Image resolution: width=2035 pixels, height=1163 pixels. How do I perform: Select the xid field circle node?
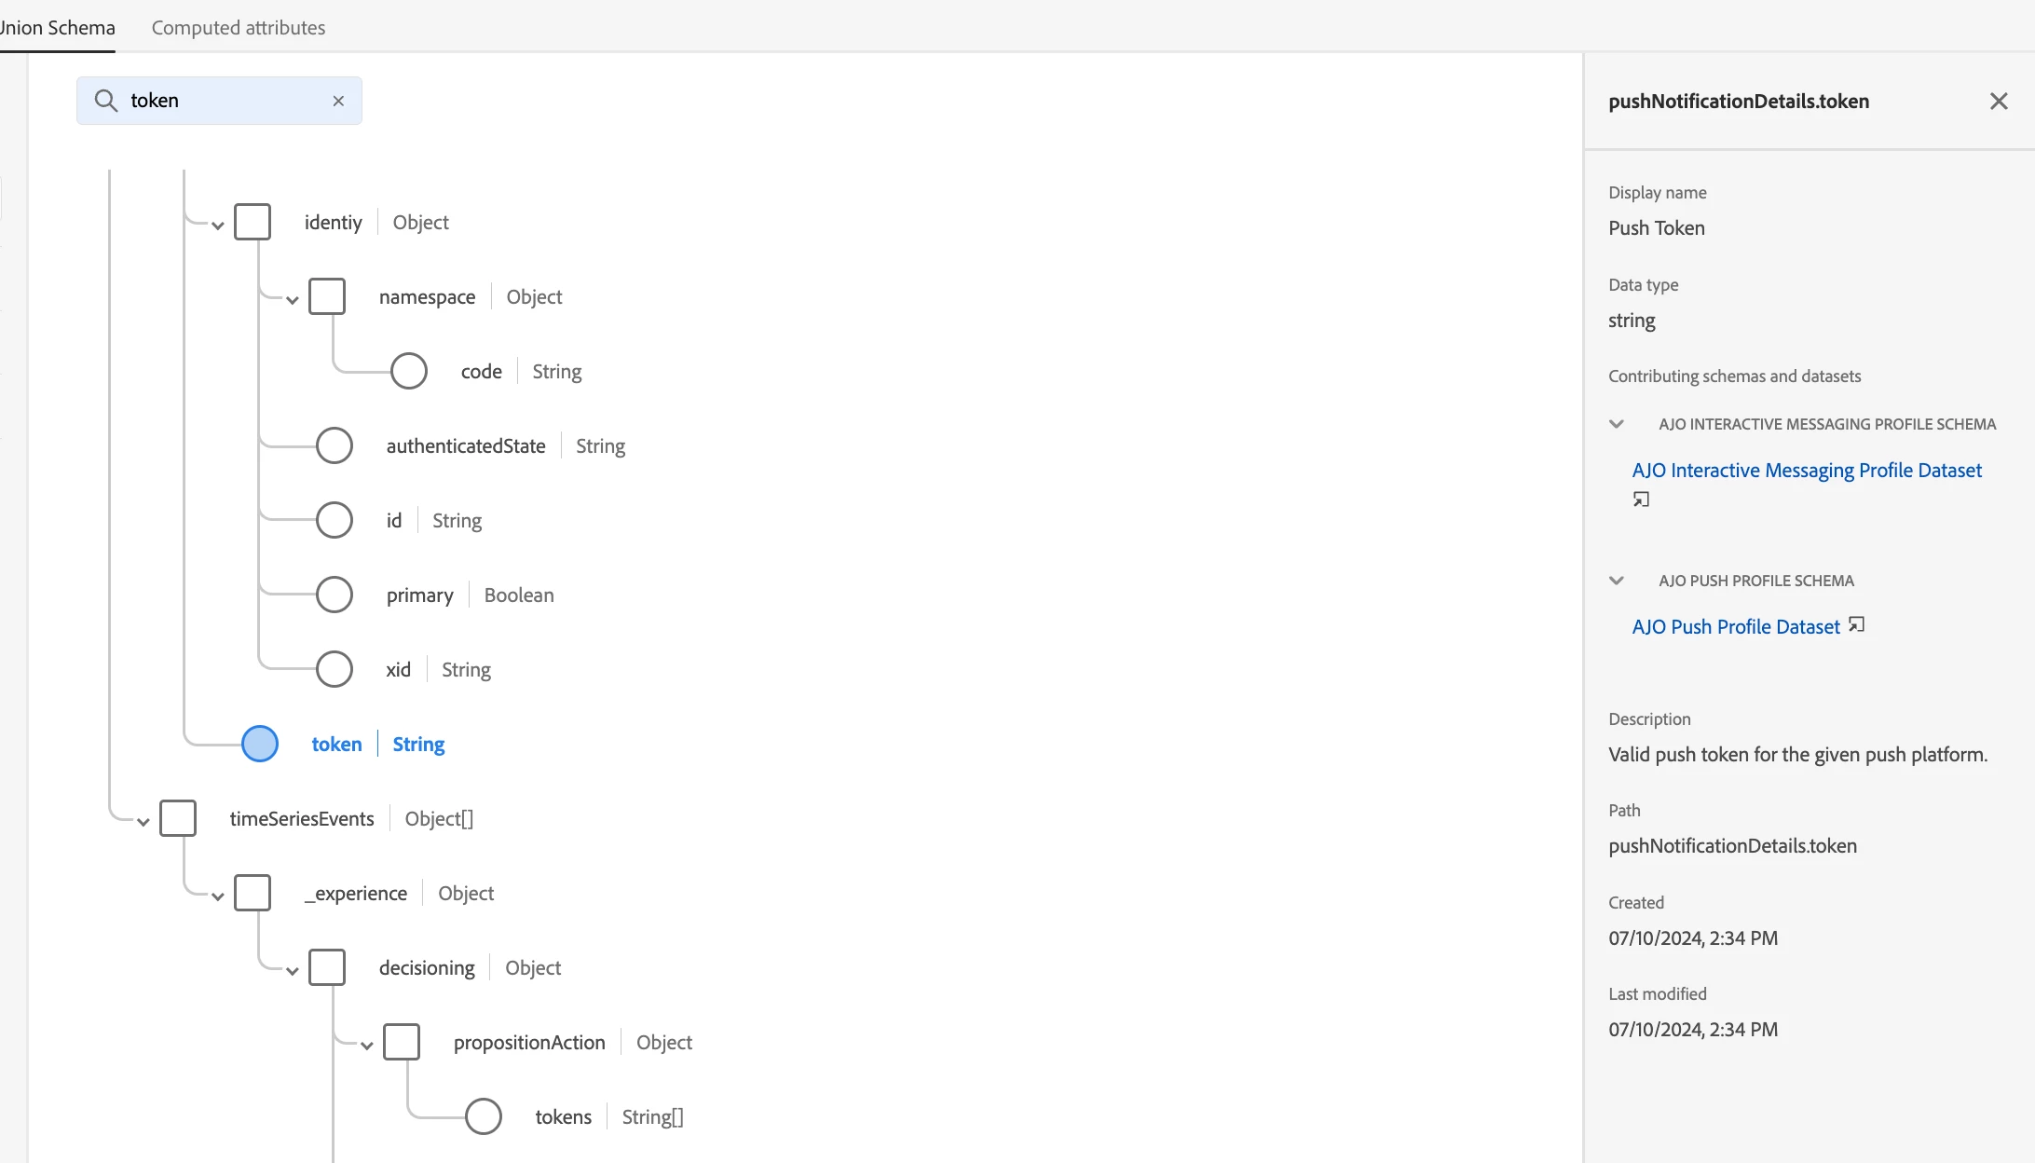pyautogui.click(x=335, y=669)
